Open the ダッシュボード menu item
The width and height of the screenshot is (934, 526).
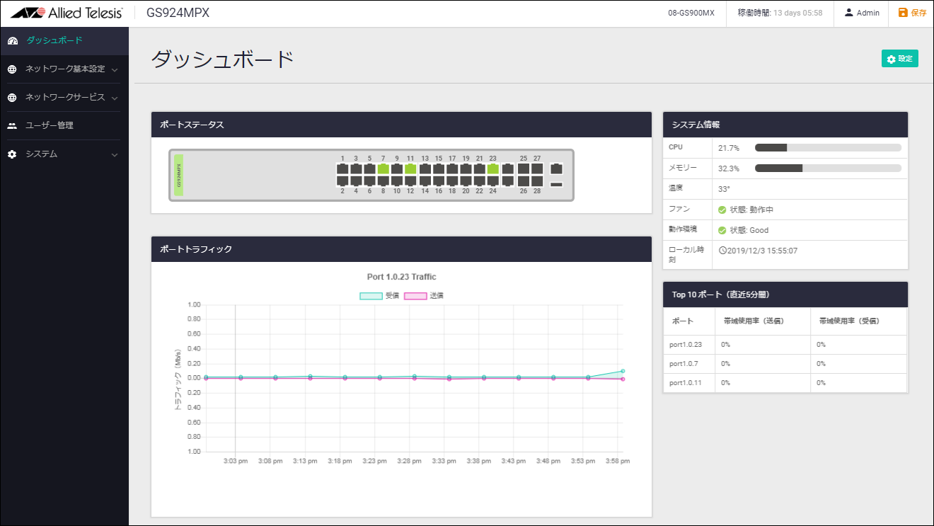tap(54, 41)
